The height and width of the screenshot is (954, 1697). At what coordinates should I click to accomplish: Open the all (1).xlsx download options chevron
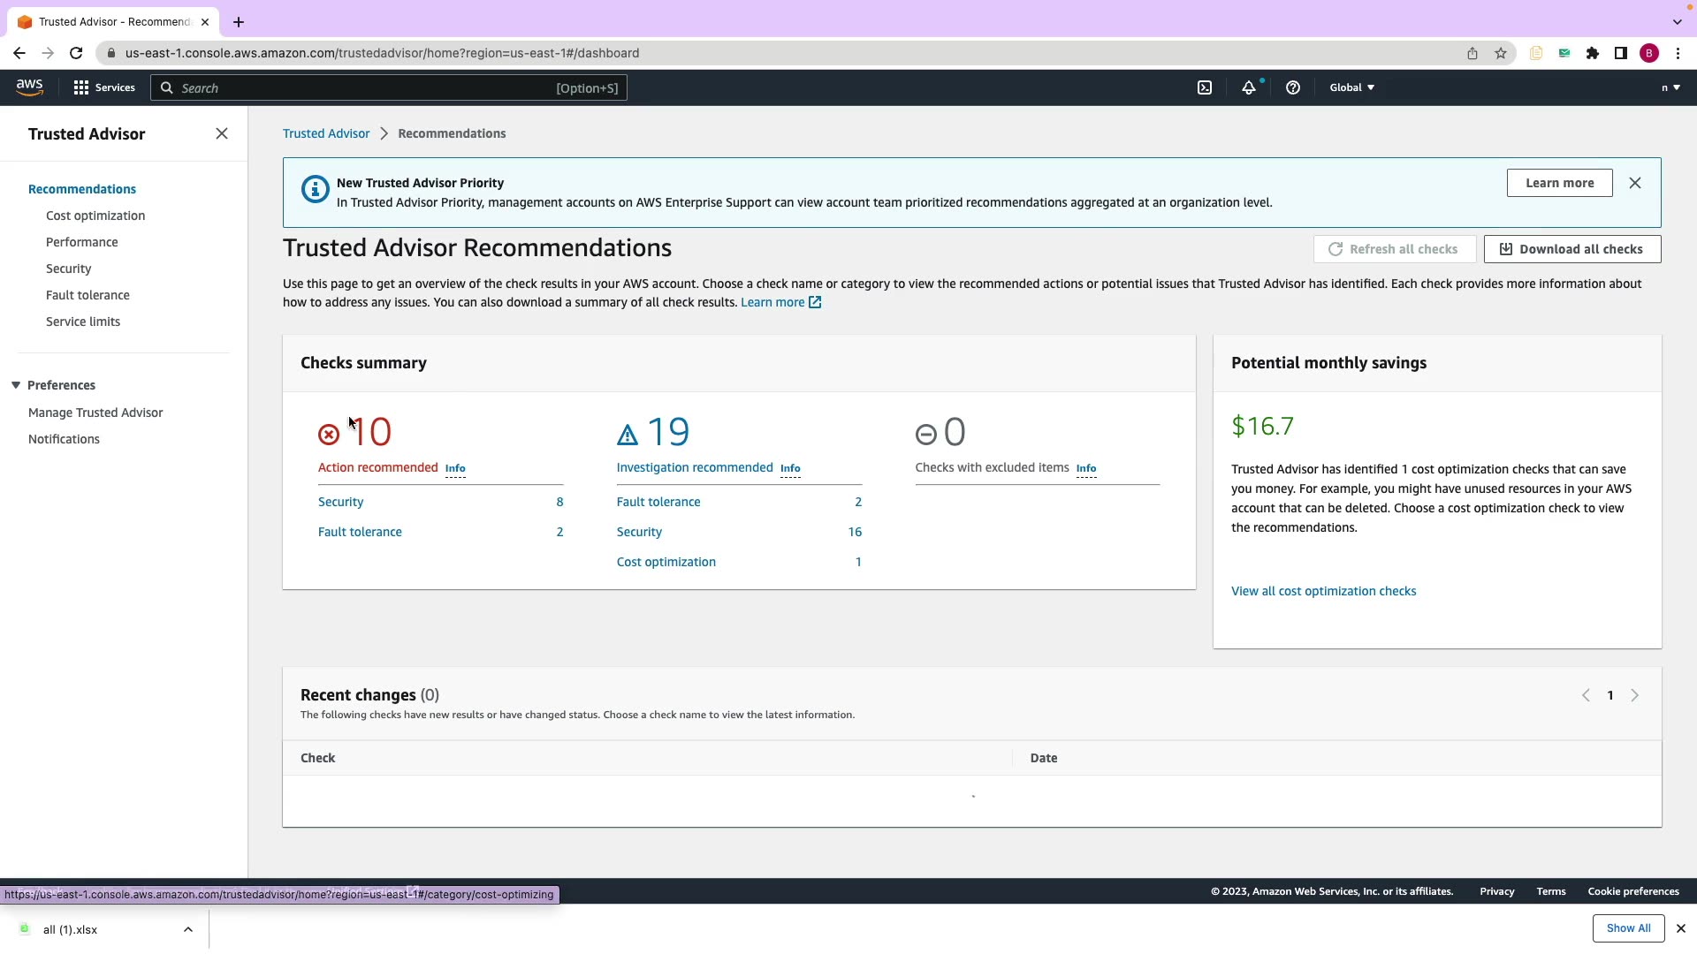tap(187, 929)
